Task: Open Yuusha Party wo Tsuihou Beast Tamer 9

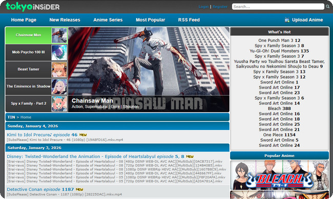Action: [x=279, y=64]
